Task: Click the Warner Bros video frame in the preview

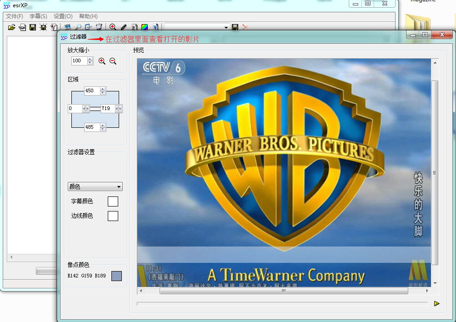Action: pyautogui.click(x=284, y=173)
